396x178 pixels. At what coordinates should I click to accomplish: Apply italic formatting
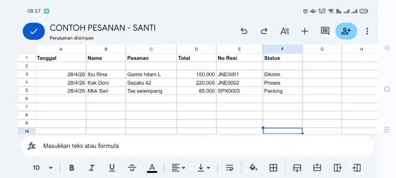tap(92, 168)
